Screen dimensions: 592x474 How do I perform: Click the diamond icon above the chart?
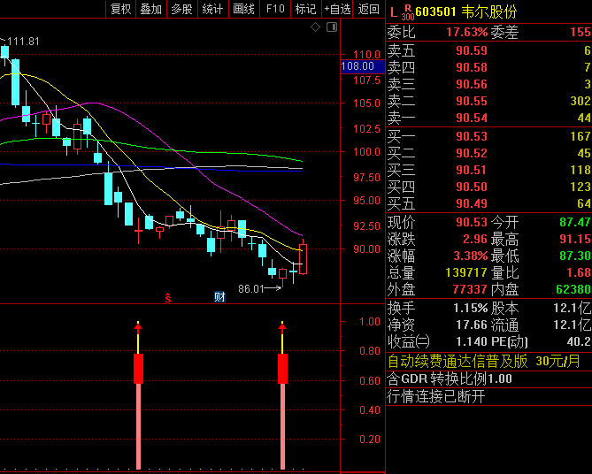pos(315,27)
